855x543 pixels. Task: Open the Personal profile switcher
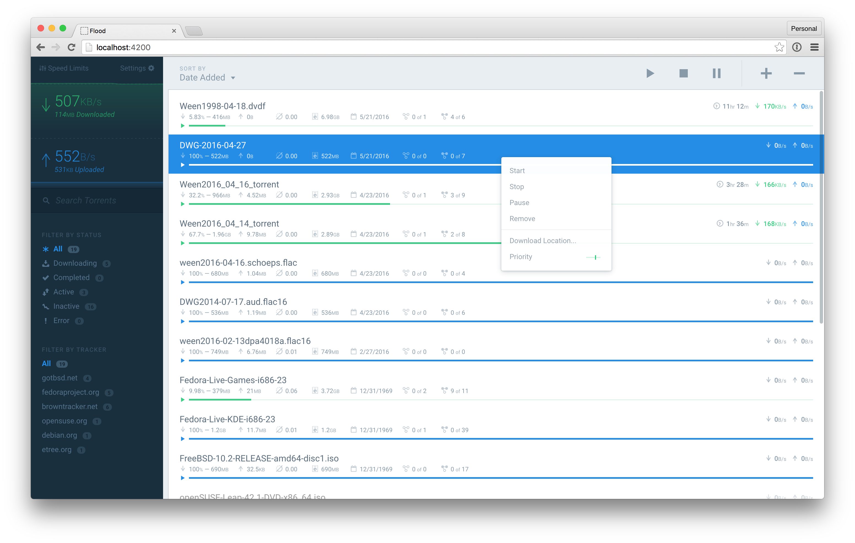coord(803,28)
